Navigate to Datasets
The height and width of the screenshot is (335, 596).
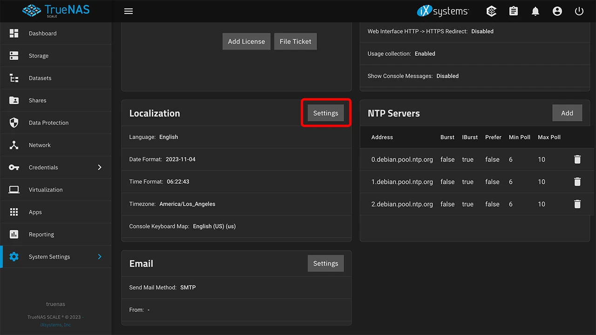pos(40,78)
